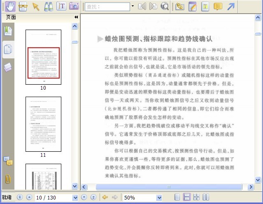The image size is (263, 204).
Task: Click the 就绪 status text
Action: point(7,197)
